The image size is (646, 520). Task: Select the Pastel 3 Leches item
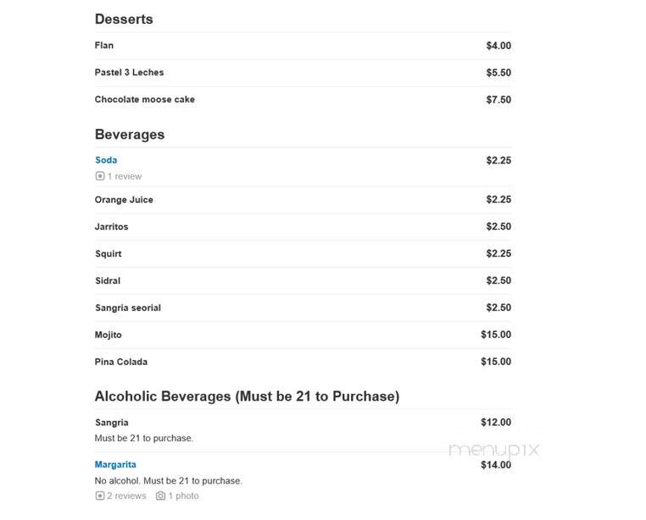129,73
